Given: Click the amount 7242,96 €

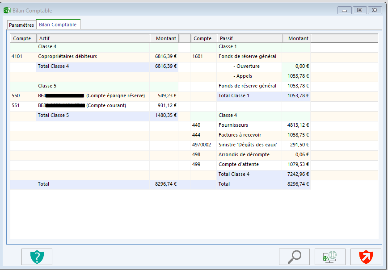Looking at the screenshot, I should point(298,174).
